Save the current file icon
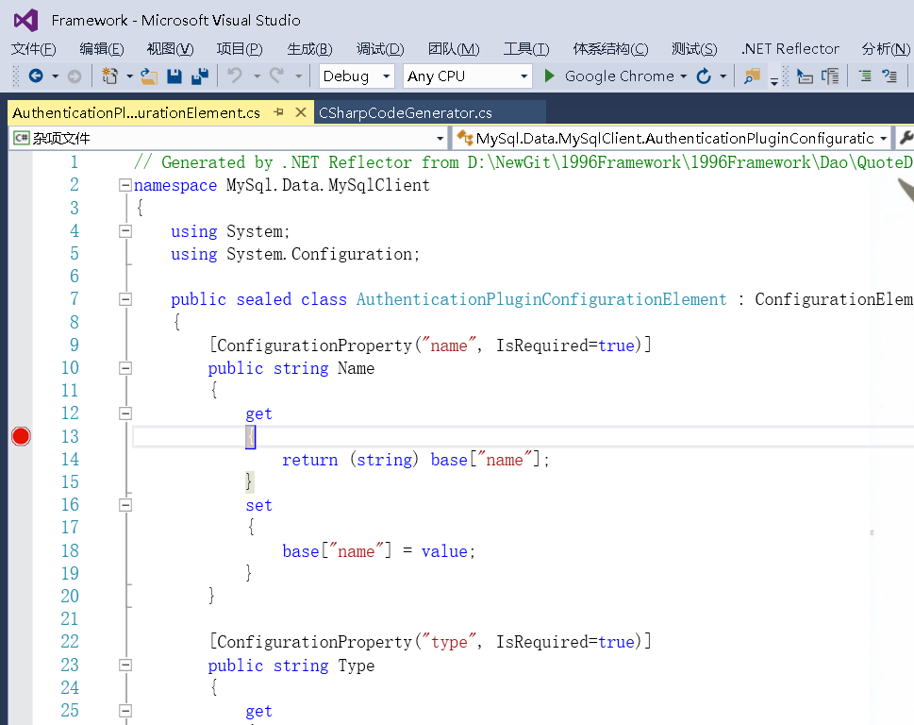 coord(174,76)
